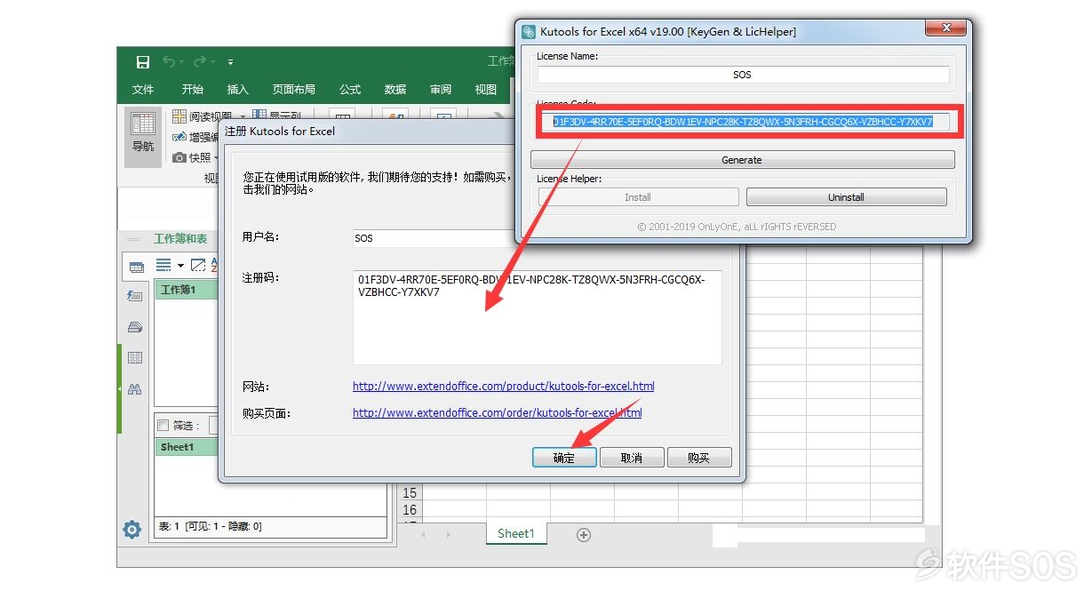Click the 阅读视图 reading layout icon
The width and height of the screenshot is (1092, 591).
179,116
